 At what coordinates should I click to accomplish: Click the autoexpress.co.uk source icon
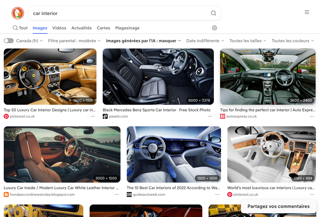point(222,116)
